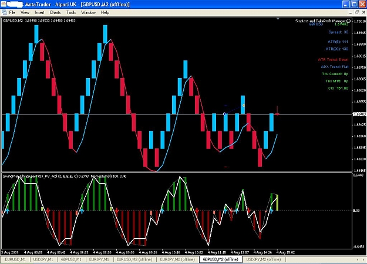Screen dimensions: 367x264
Task: Click the MetaTrader icon in title bar
Action: click(x=4, y=4)
